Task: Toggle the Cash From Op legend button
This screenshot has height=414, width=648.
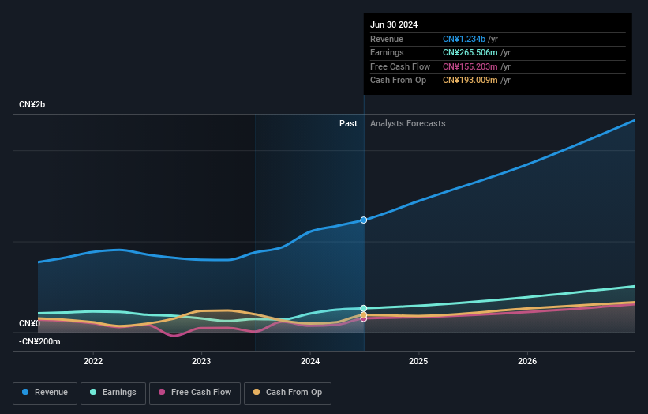Action: coord(287,393)
